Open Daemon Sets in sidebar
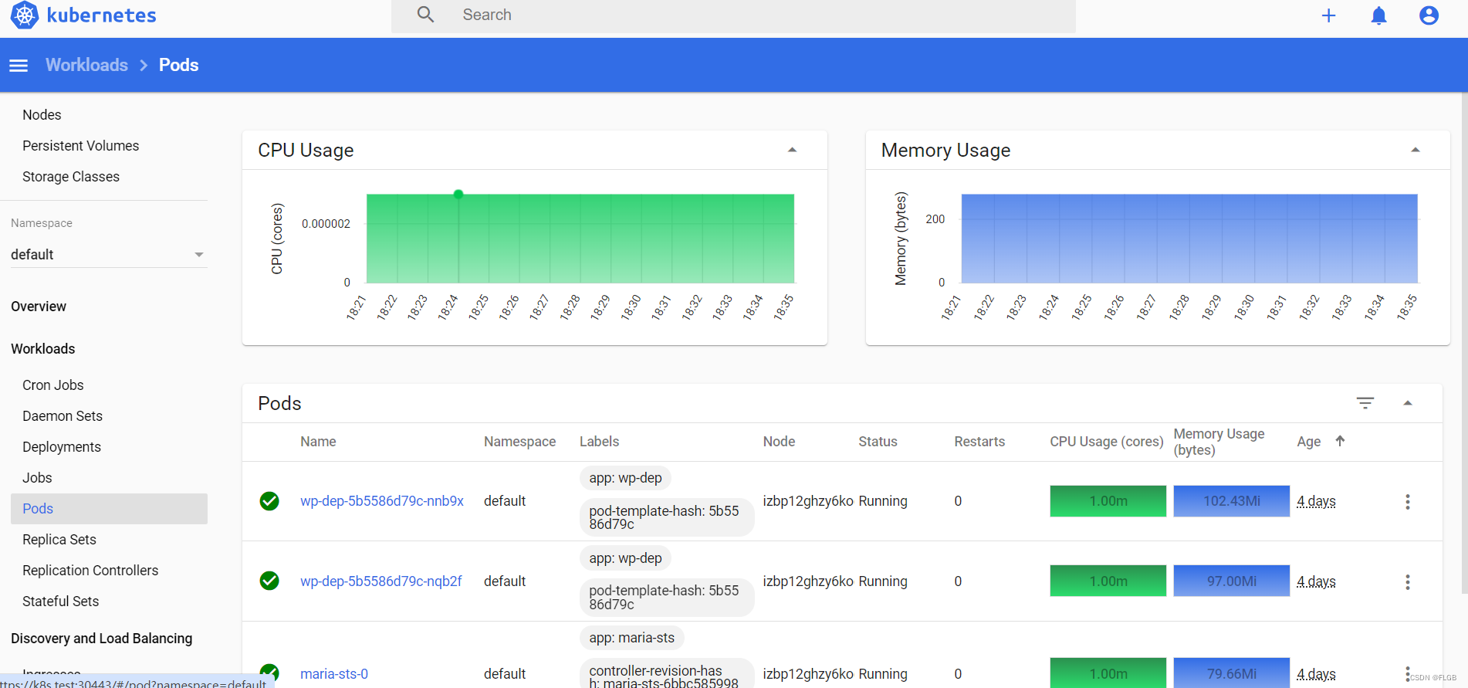 (63, 416)
